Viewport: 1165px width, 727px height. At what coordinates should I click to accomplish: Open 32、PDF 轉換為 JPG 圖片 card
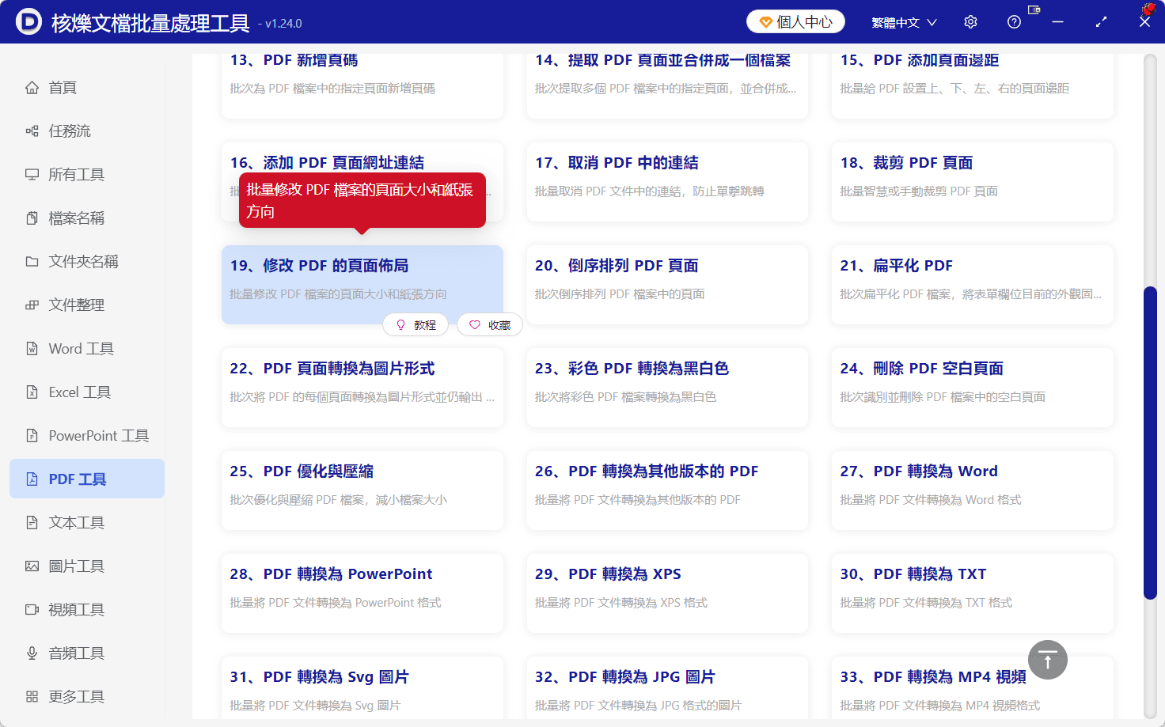[667, 688]
